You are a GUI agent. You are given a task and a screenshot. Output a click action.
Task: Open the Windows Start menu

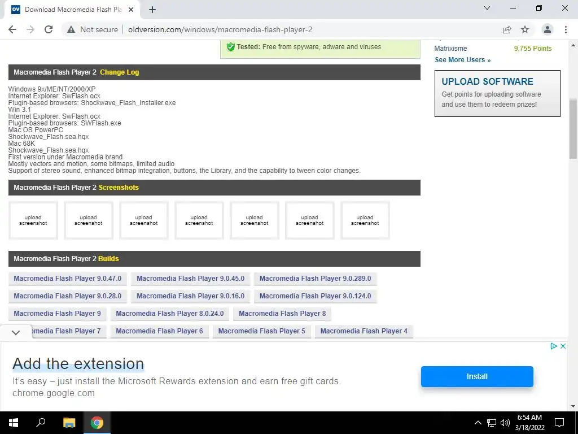(14, 423)
